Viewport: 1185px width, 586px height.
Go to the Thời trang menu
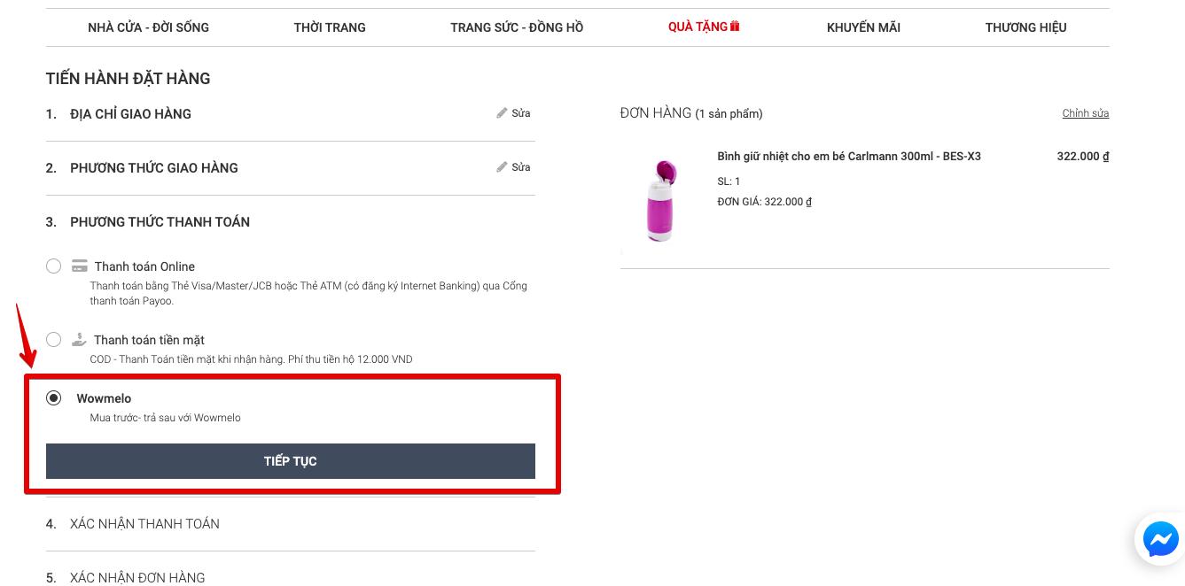point(330,27)
